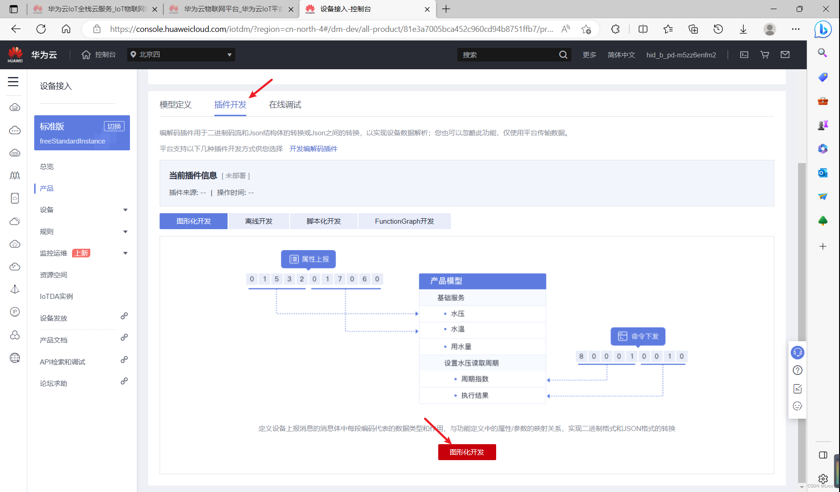Click the smiley satisfaction icon
The width and height of the screenshot is (840, 492).
coord(798,406)
